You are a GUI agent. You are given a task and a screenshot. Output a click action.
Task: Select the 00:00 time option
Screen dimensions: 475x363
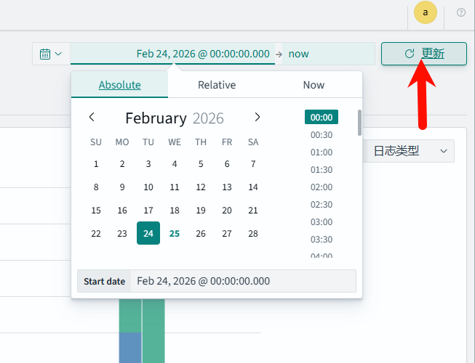(322, 117)
